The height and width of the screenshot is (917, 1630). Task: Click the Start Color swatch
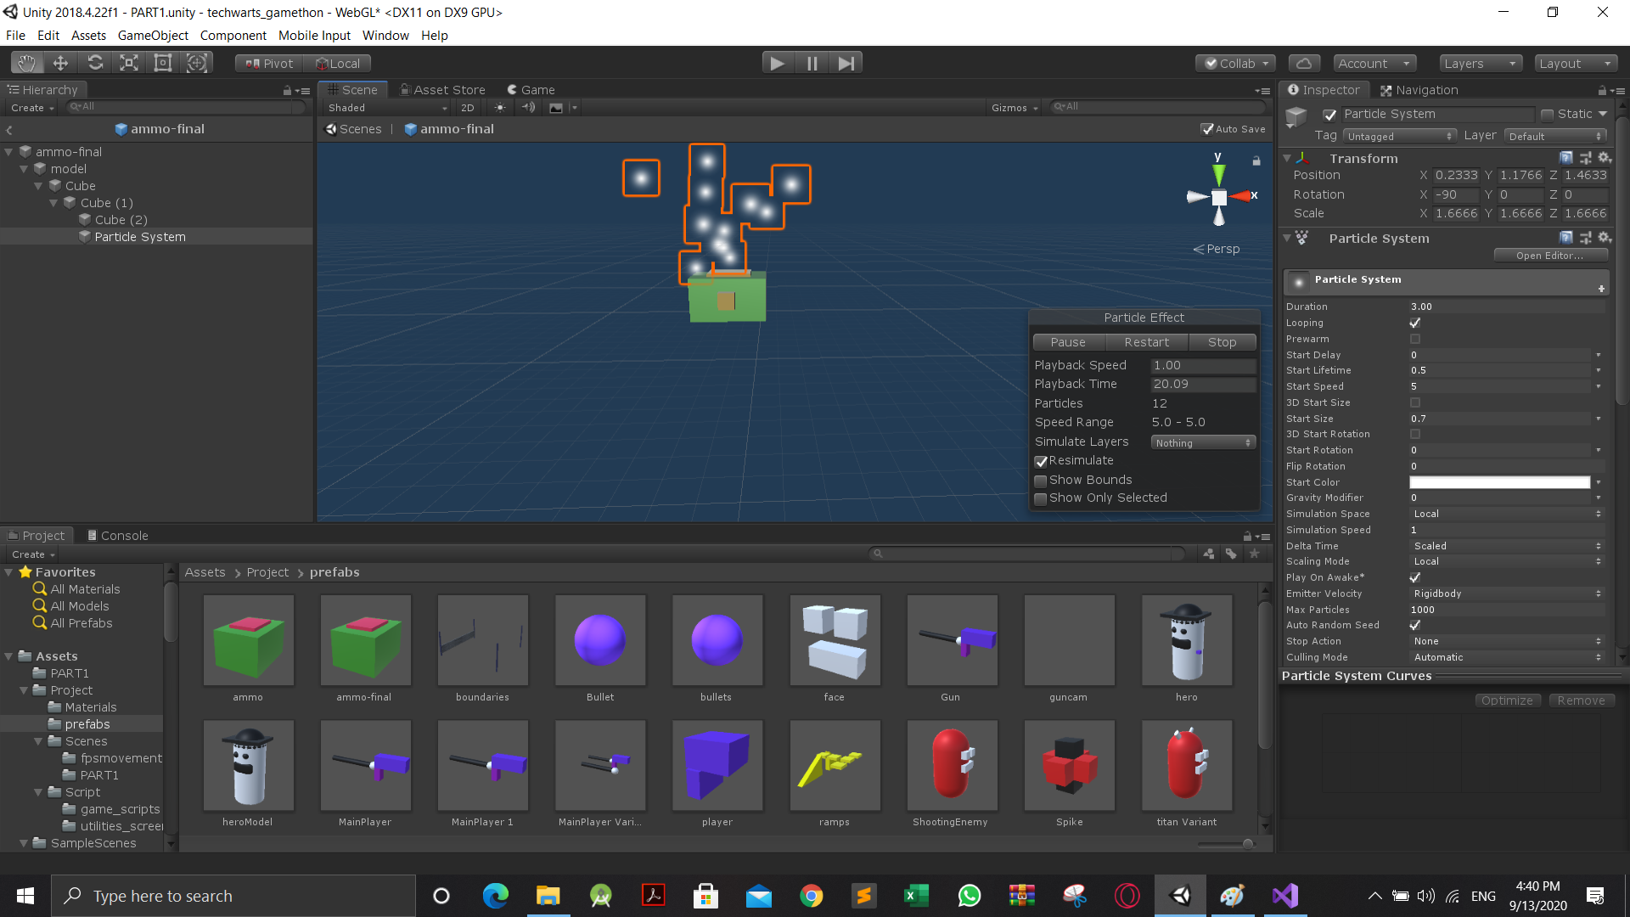pyautogui.click(x=1499, y=482)
